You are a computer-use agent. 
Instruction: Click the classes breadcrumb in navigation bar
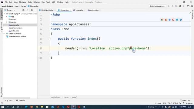click(x=23, y=6)
